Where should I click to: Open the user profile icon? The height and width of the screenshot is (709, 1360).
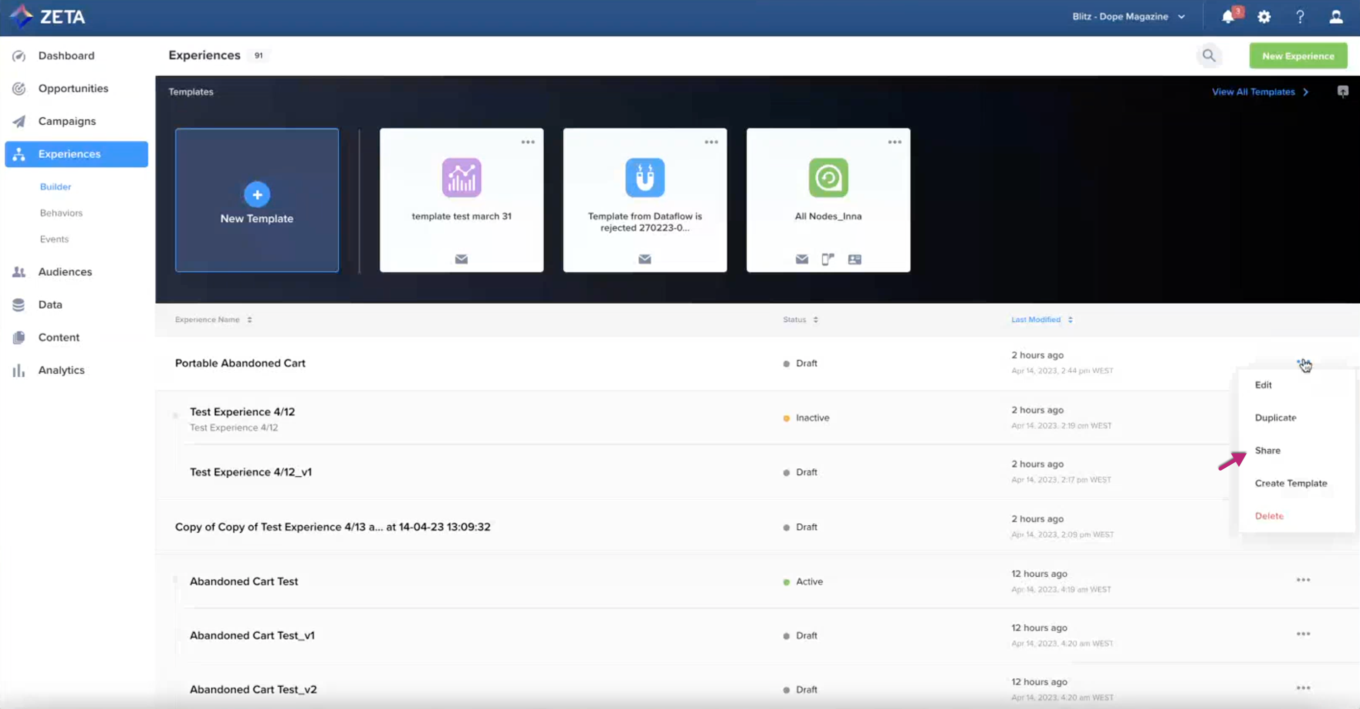click(x=1336, y=17)
